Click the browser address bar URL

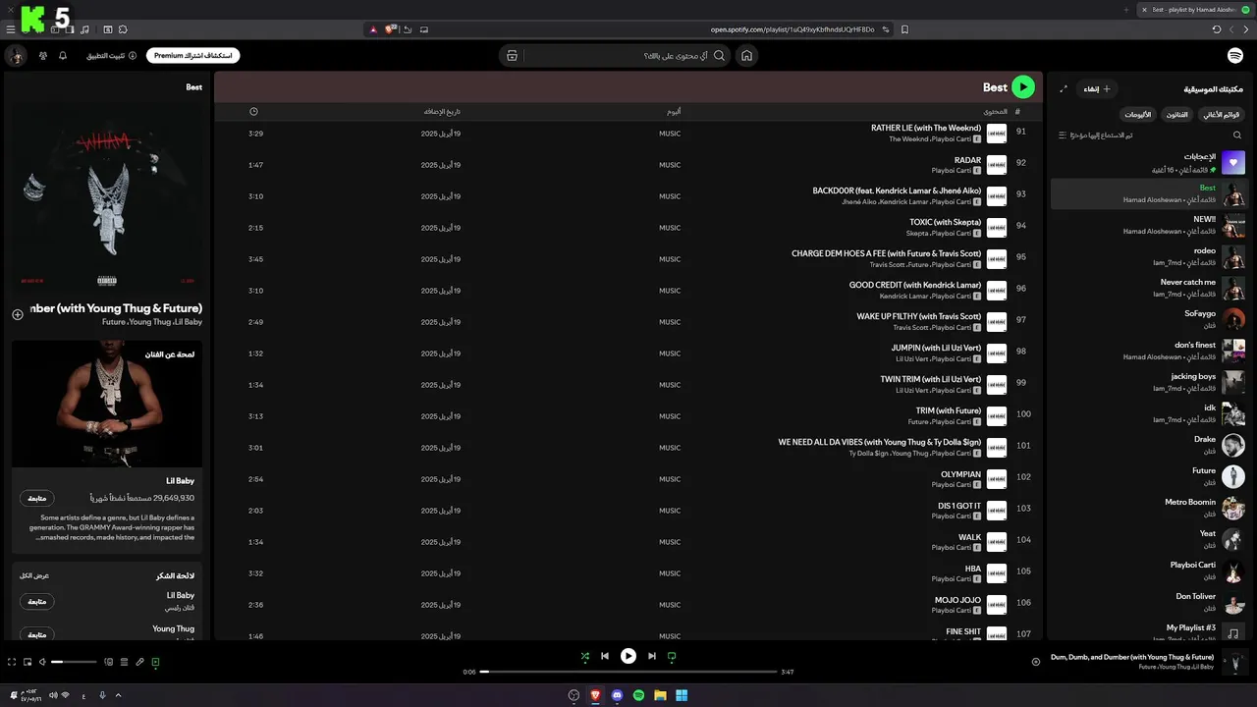[x=792, y=29]
